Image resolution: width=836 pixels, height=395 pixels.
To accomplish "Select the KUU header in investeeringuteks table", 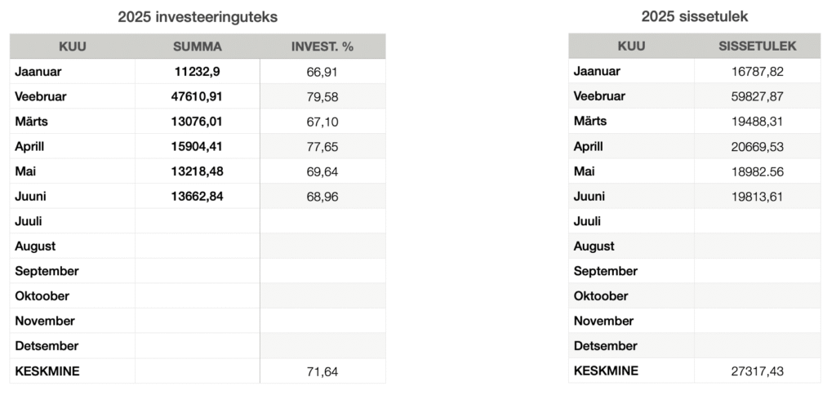I will pyautogui.click(x=73, y=47).
